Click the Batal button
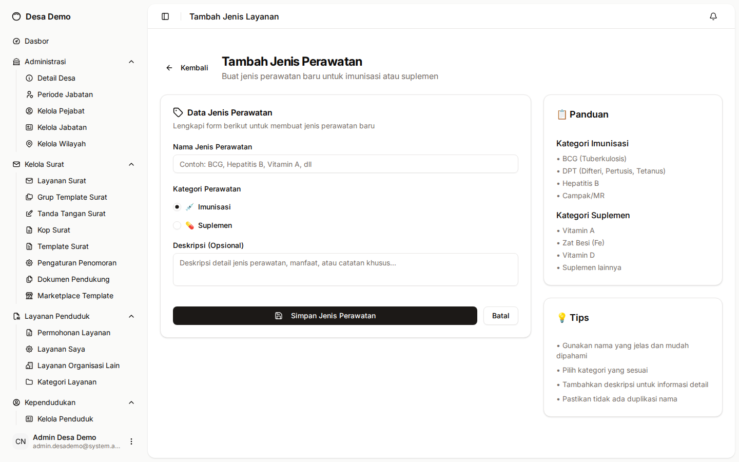The height and width of the screenshot is (462, 739). tap(501, 316)
